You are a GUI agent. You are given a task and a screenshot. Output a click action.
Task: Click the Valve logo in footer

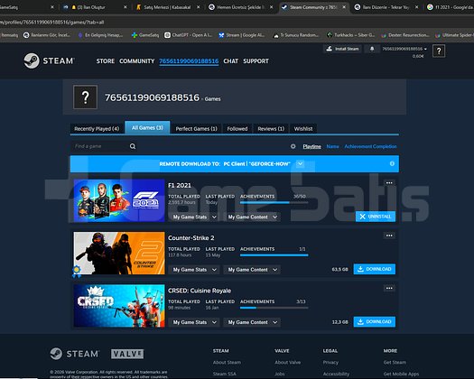(x=127, y=354)
